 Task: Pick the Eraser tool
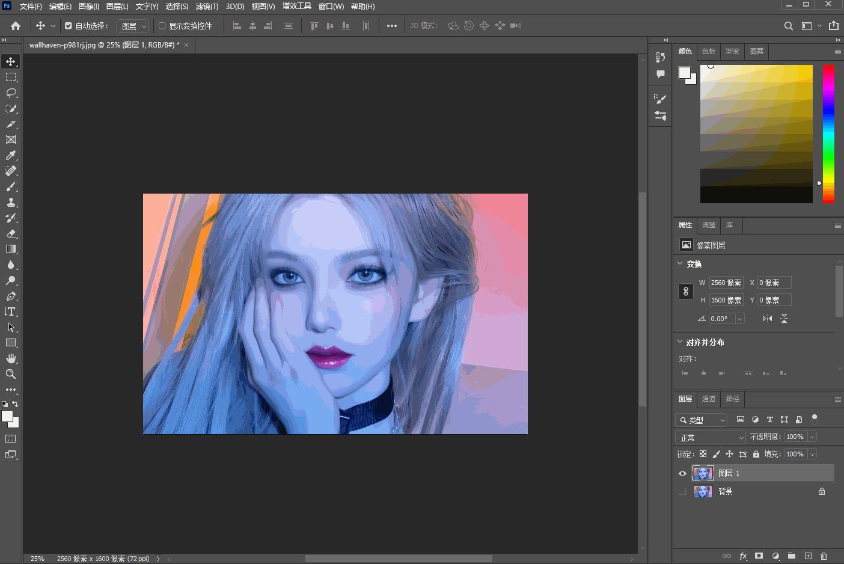click(11, 233)
